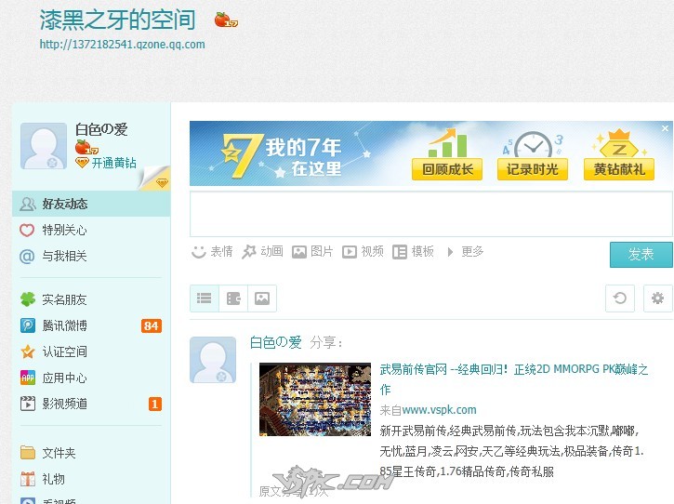Open the www.vspk.com source link
The width and height of the screenshot is (674, 504).
(x=440, y=410)
